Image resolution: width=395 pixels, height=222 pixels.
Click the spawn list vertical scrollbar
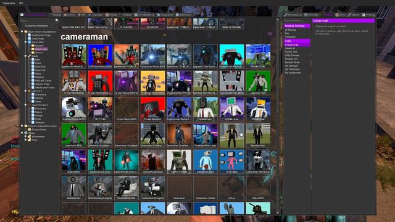click(278, 117)
